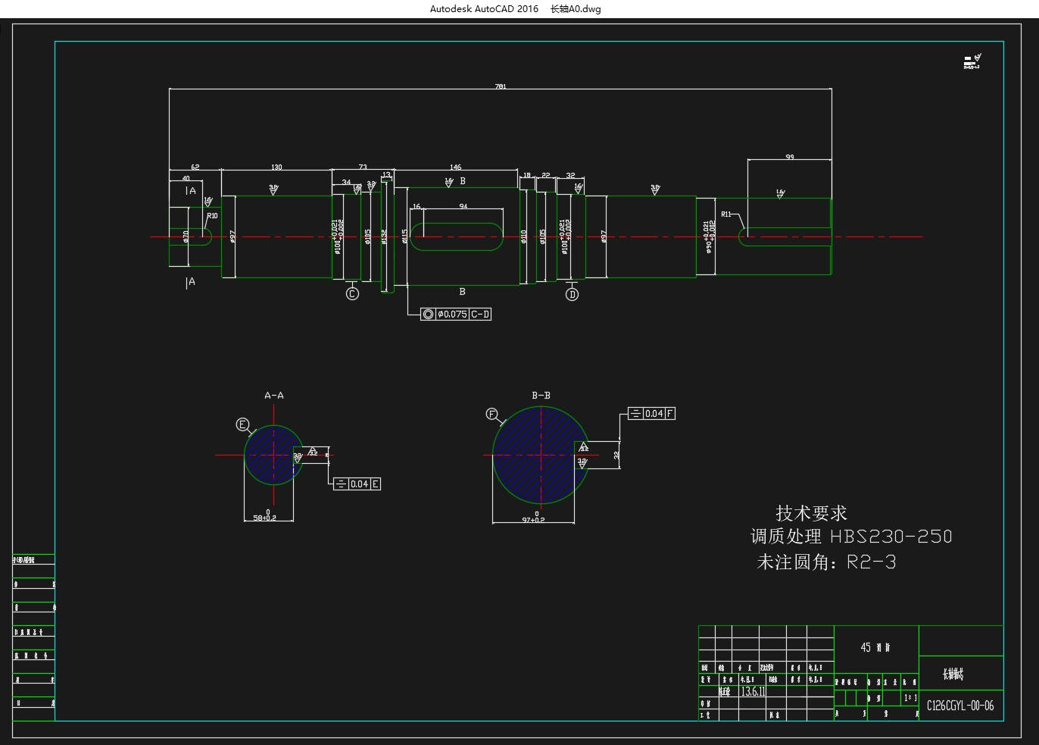Click the 0.04 E symmetry tolerance frame
The width and height of the screenshot is (1039, 745).
[x=357, y=484]
